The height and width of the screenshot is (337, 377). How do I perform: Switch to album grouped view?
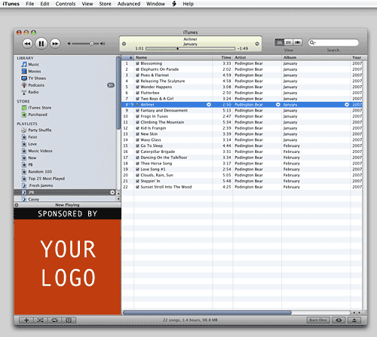289,42
